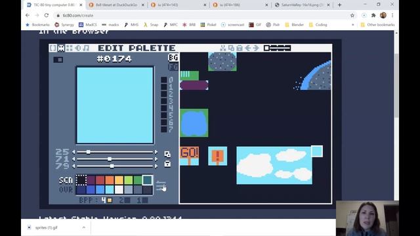
Task: Click the paste icon in top toolbar
Action: pyautogui.click(x=240, y=48)
